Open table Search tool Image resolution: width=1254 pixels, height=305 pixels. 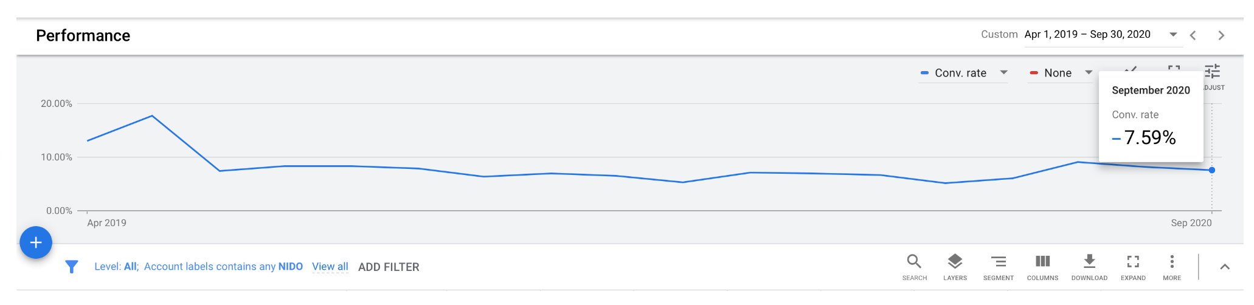click(914, 267)
